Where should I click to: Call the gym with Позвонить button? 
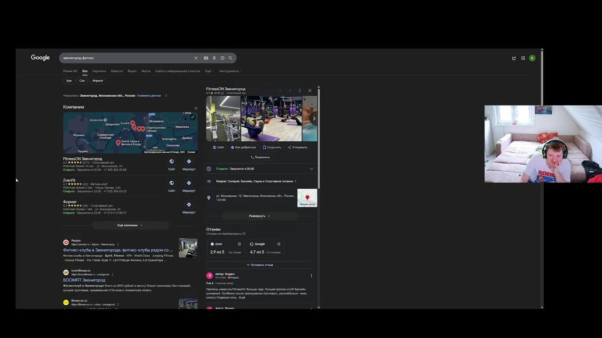pyautogui.click(x=260, y=157)
